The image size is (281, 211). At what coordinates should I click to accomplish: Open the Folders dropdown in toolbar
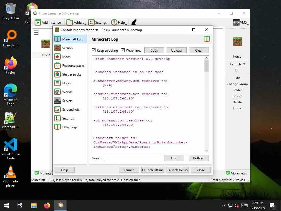pyautogui.click(x=76, y=23)
